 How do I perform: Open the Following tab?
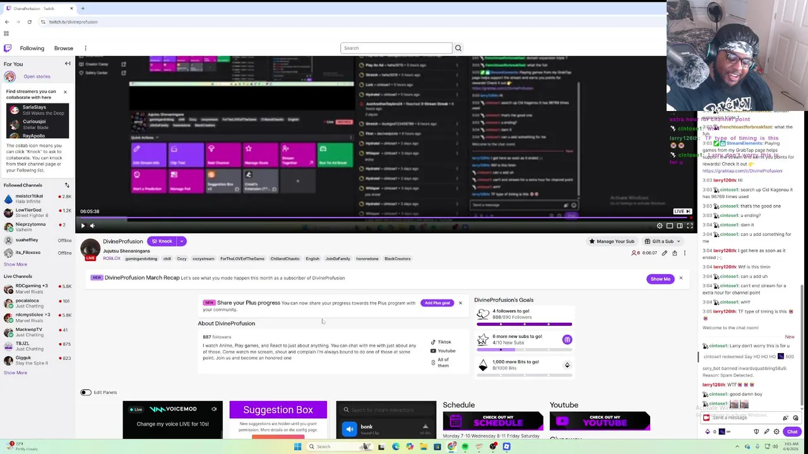(32, 48)
